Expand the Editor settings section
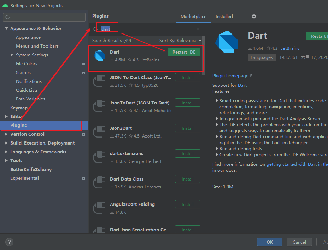This screenshot has height=250, width=328. tap(6, 116)
